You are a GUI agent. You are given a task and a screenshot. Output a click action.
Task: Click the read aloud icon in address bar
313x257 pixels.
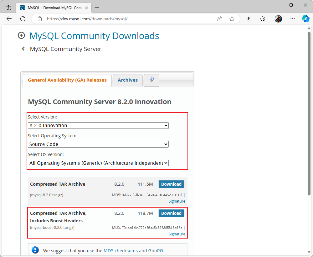pyautogui.click(x=219, y=19)
